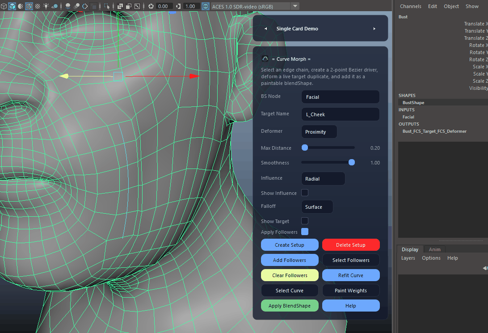
Task: Select the BustShape node under SHAPES
Action: (413, 102)
